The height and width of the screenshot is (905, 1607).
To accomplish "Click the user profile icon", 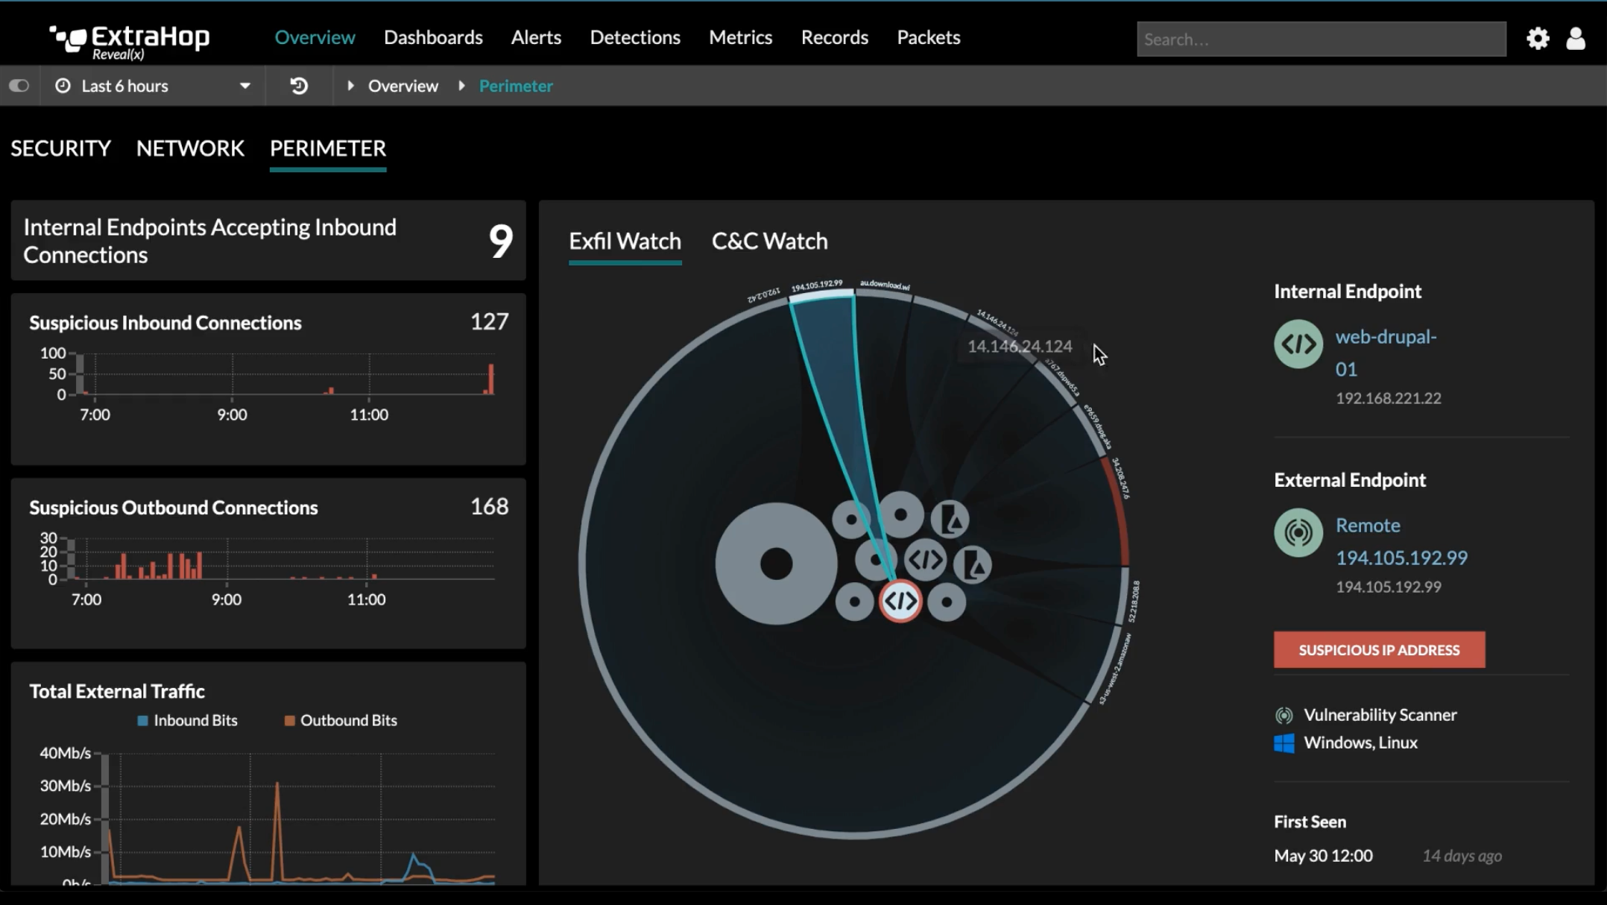I will pyautogui.click(x=1575, y=39).
